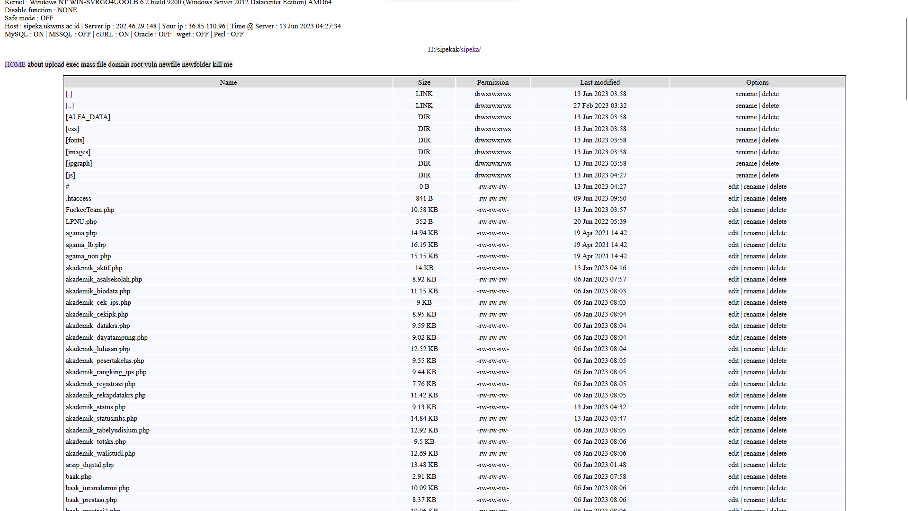Select the kill me menu item
Screen dimensions: 909x511
[223, 64]
